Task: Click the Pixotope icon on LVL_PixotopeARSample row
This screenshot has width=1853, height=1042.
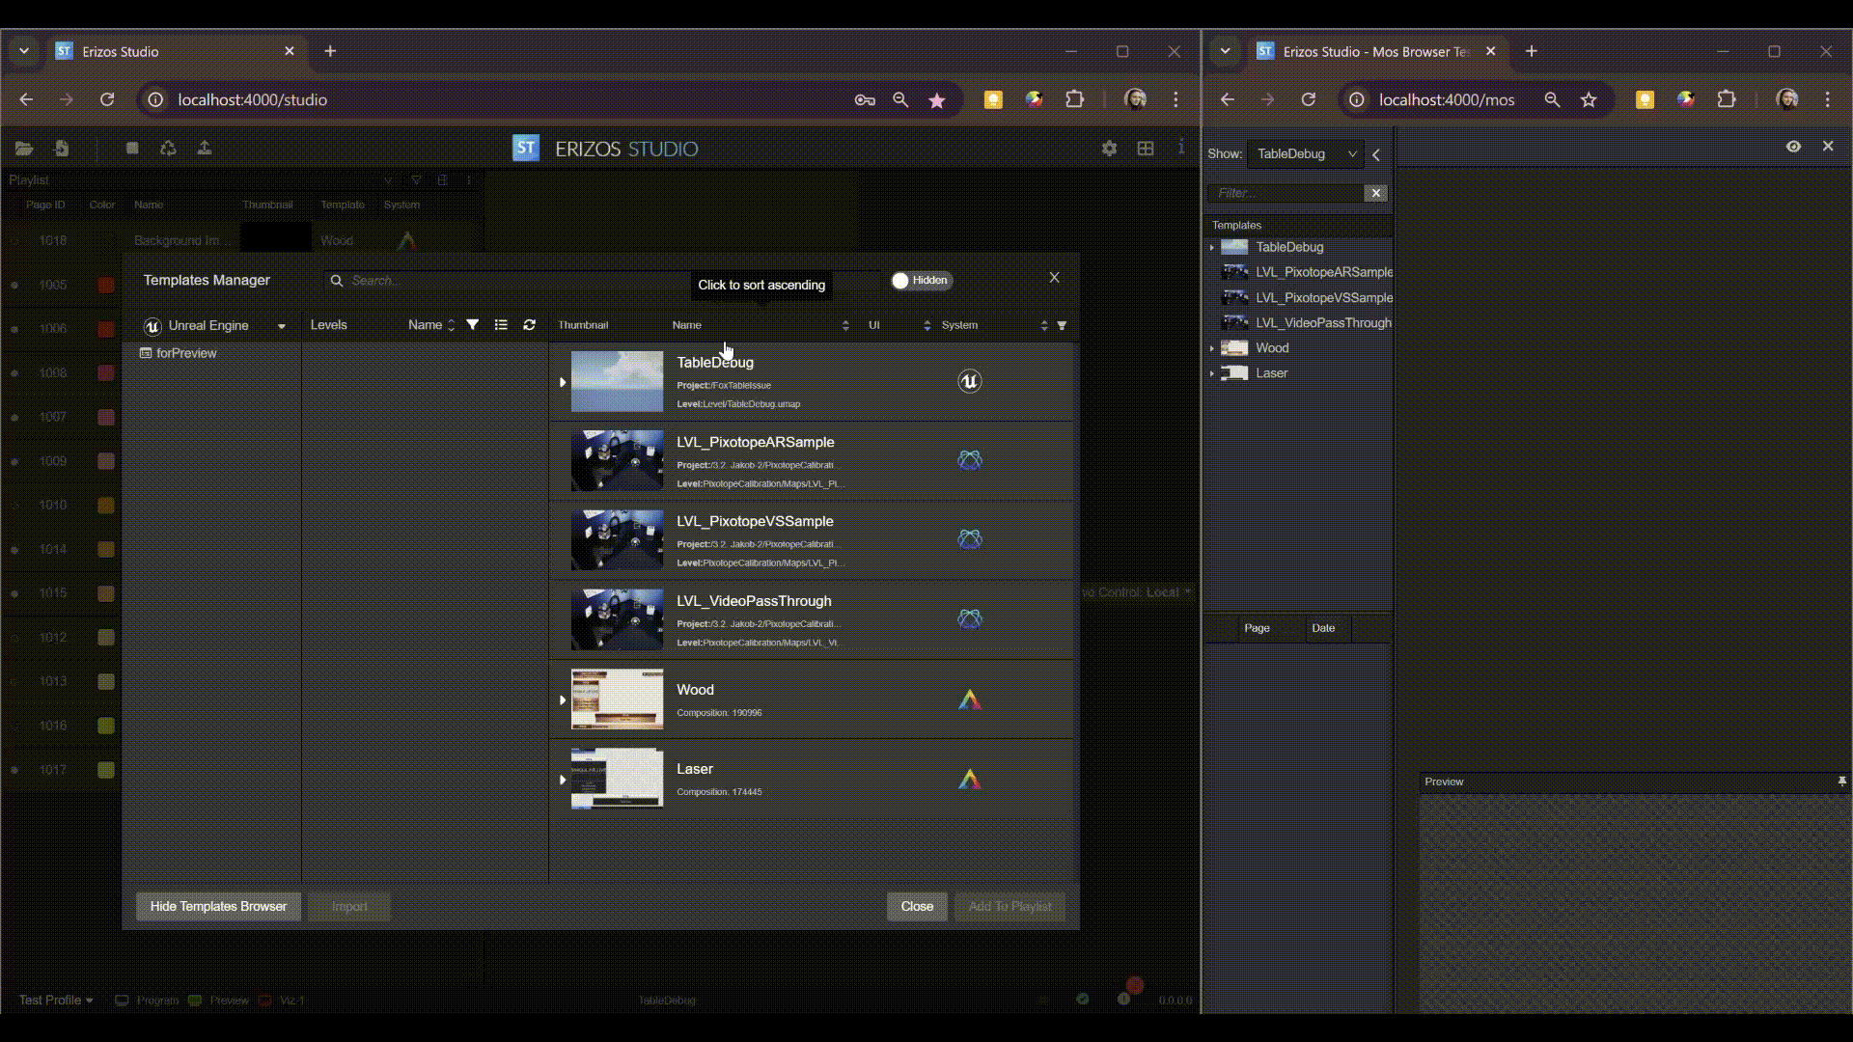Action: pyautogui.click(x=969, y=460)
